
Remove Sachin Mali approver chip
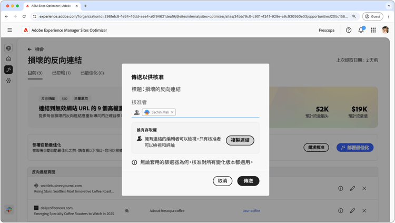click(172, 112)
